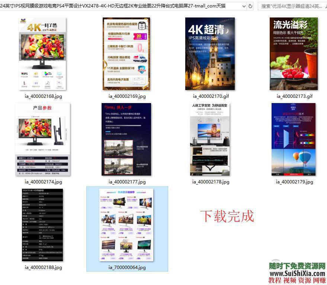Click the filename label ia_700000064.jpg

(127, 267)
